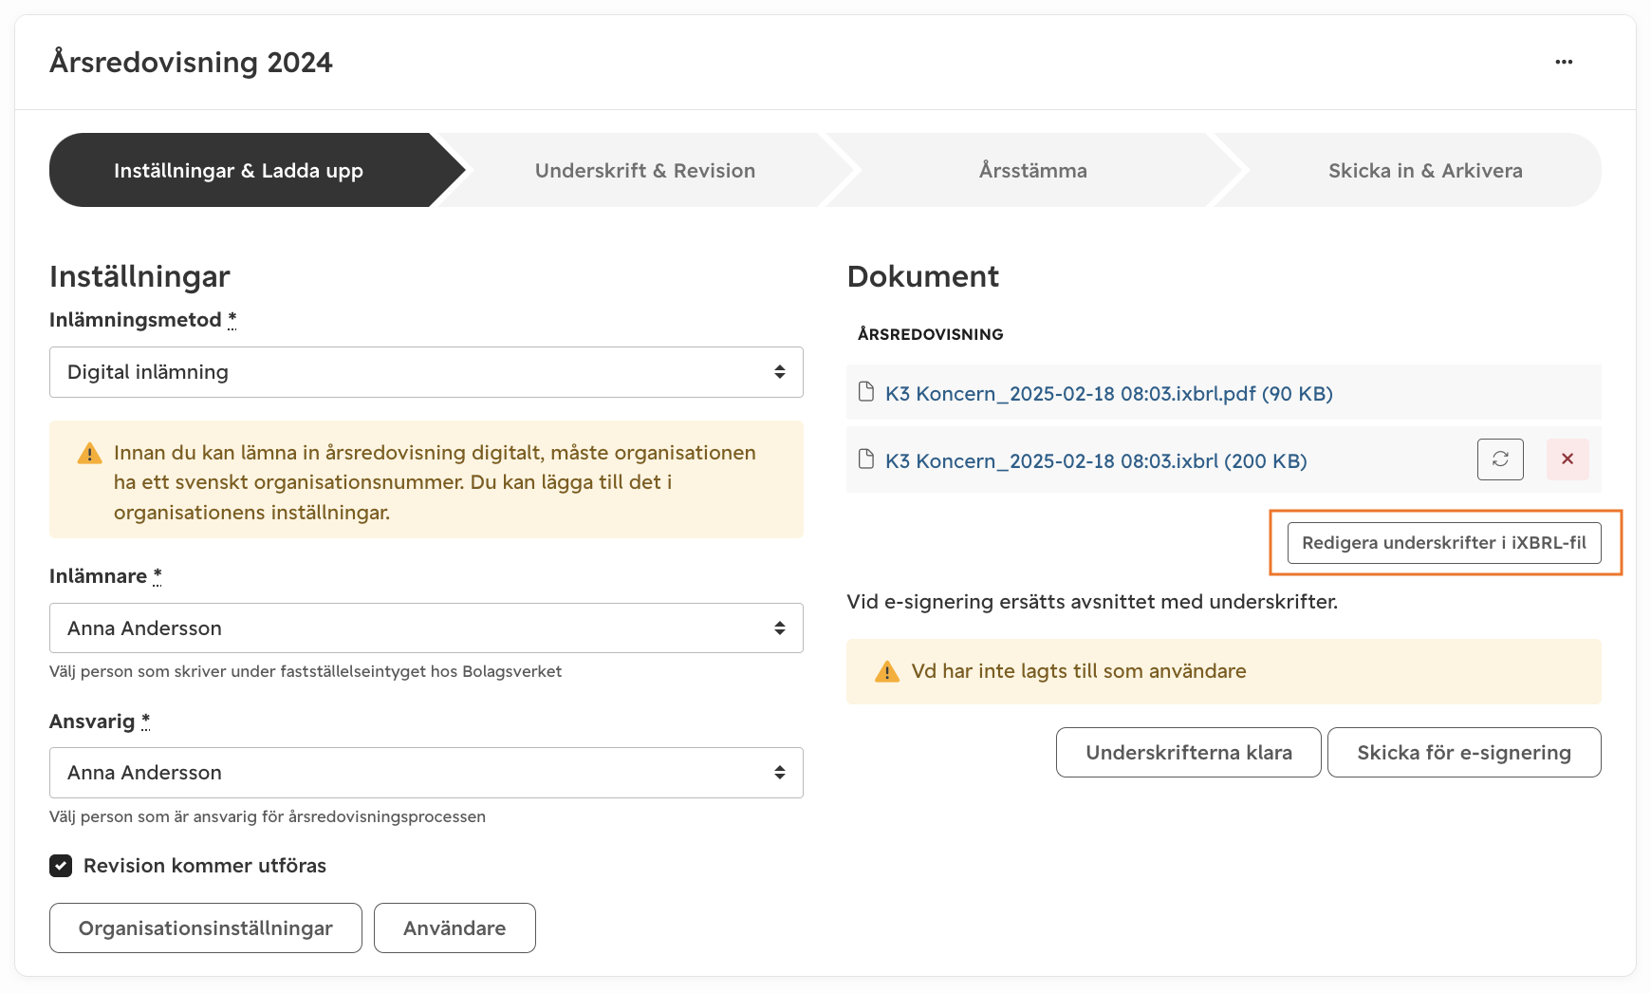This screenshot has width=1651, height=993.
Task: Click the Inställningar section heading
Action: (x=139, y=276)
